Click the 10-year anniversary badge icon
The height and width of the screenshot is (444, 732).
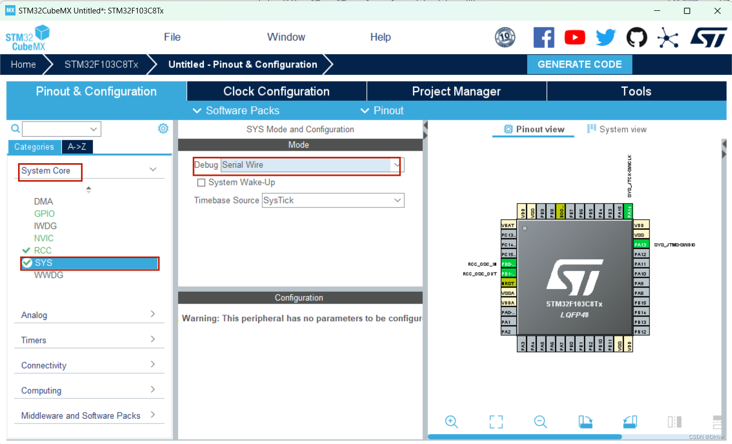(x=505, y=37)
